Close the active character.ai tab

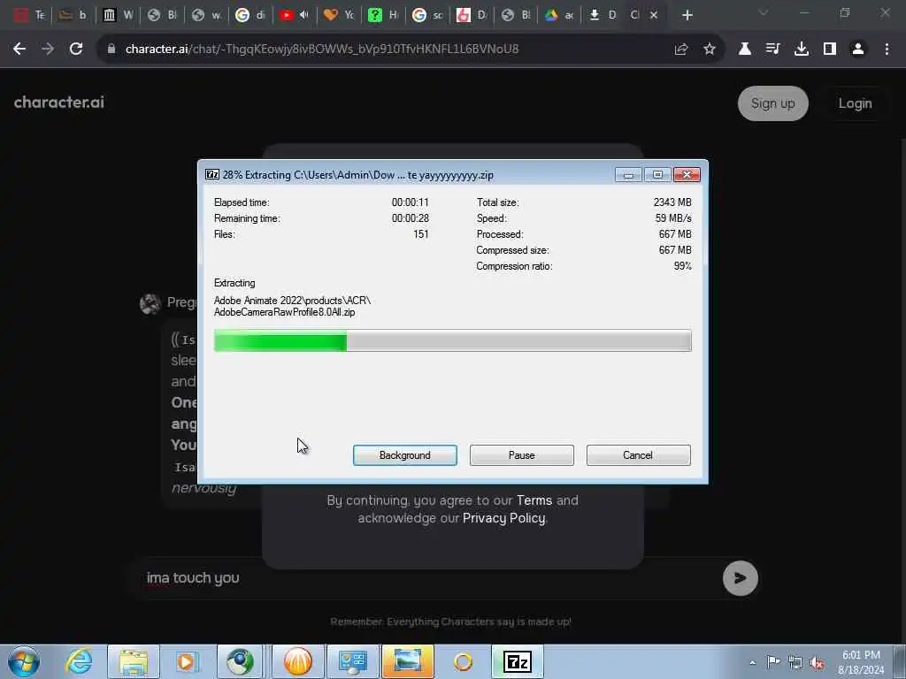coord(654,15)
